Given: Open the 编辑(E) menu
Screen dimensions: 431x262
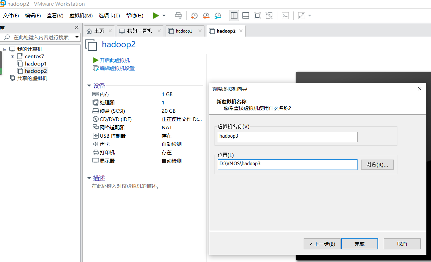Looking at the screenshot, I should 33,16.
